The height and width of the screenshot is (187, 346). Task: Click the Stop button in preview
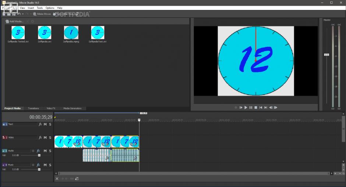[x=256, y=108]
